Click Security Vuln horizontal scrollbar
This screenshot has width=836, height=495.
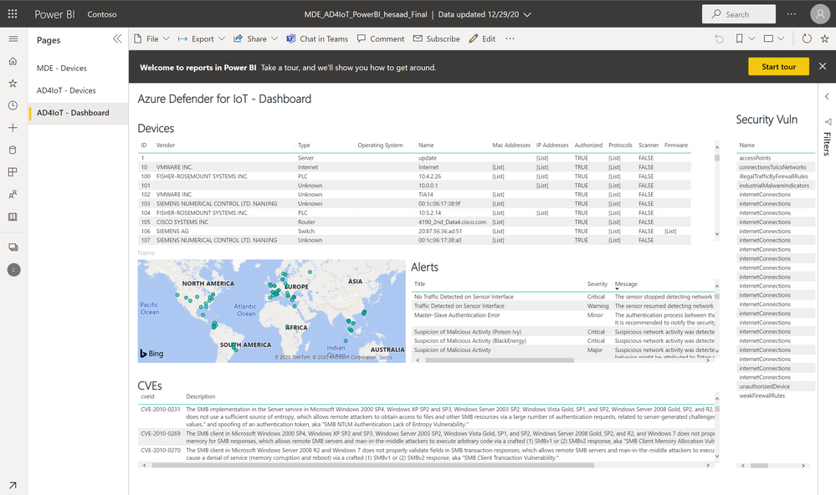[x=759, y=466]
